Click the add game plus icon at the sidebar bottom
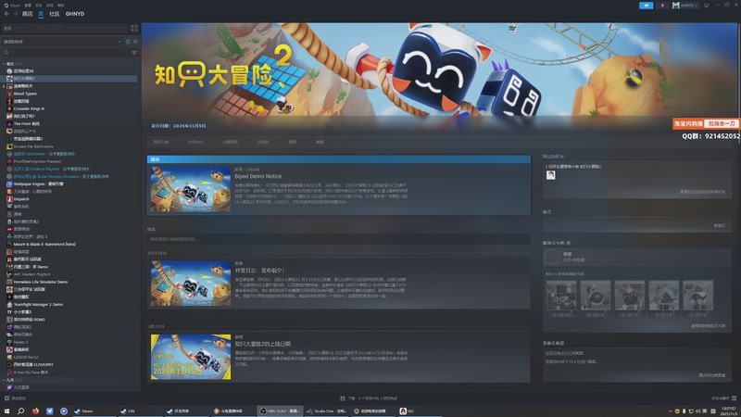Image resolution: width=741 pixels, height=417 pixels. [6, 398]
